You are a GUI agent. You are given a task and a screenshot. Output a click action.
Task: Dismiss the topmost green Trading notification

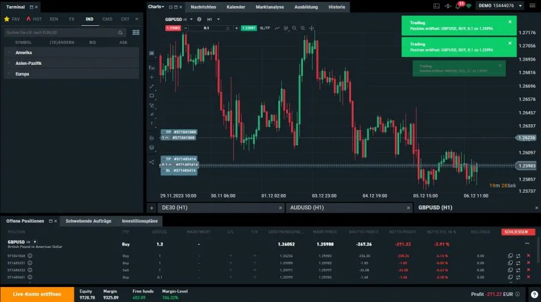pos(510,22)
